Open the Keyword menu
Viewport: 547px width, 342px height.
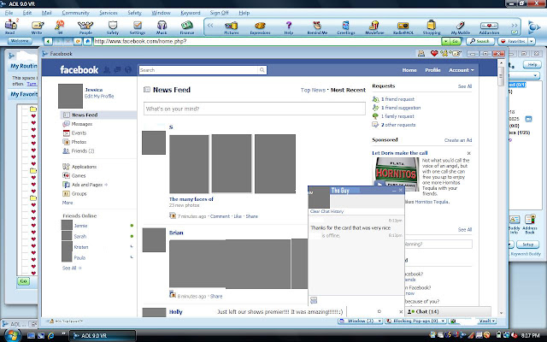(191, 13)
